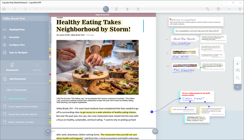Screen dimensions: 244x140
Task: Click the chef plating food photo
Action: click(x=97, y=67)
